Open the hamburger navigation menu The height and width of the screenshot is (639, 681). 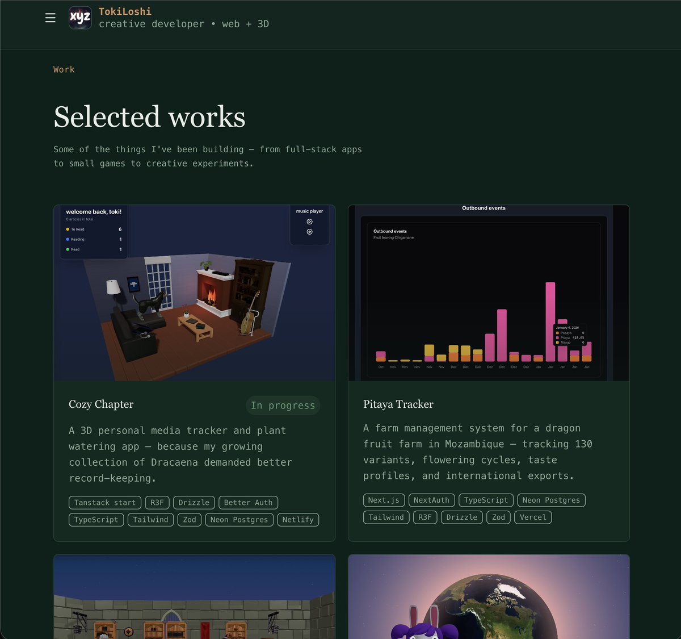point(51,18)
